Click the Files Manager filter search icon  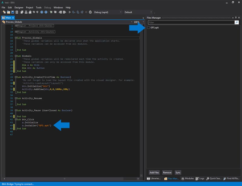pos(237,22)
